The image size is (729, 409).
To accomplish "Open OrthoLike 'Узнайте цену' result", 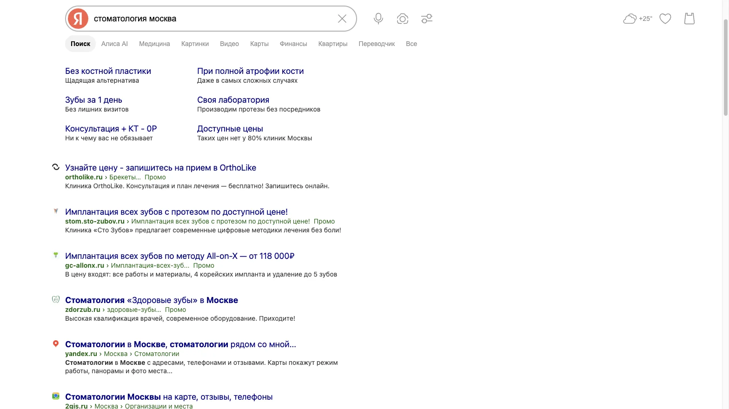I will (x=160, y=168).
